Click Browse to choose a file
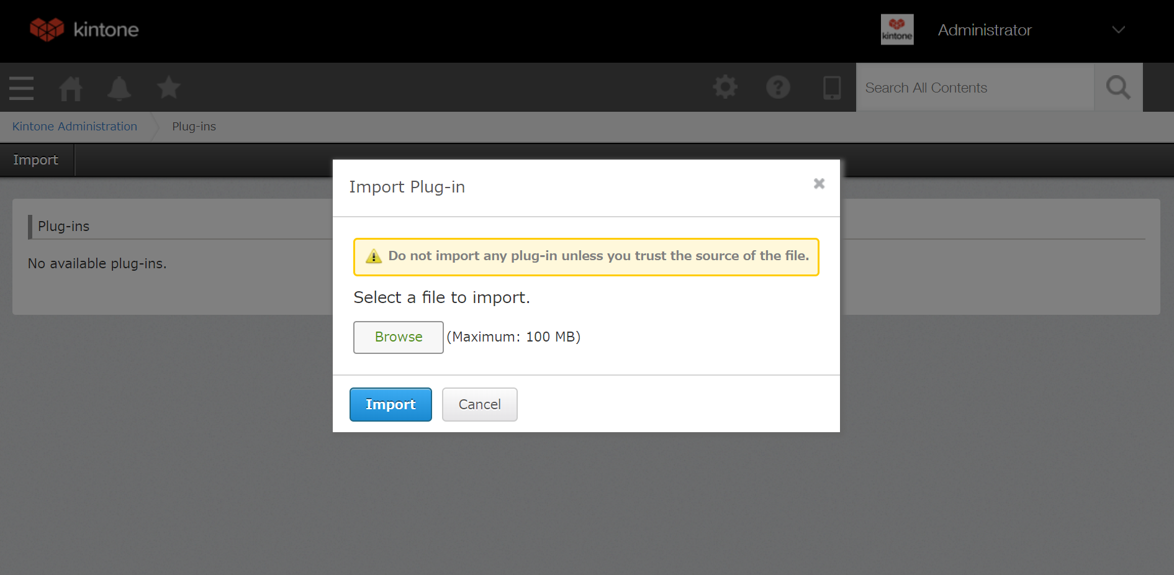This screenshot has height=575, width=1174. (x=398, y=337)
